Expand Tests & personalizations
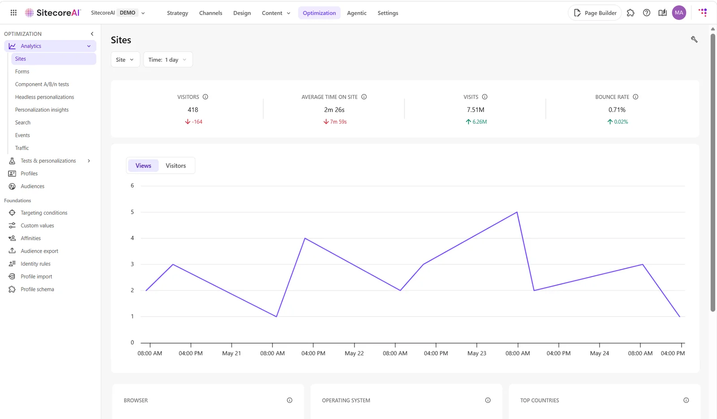 pos(89,161)
